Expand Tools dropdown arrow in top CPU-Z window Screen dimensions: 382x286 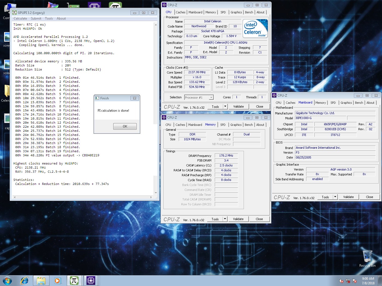pos(225,107)
